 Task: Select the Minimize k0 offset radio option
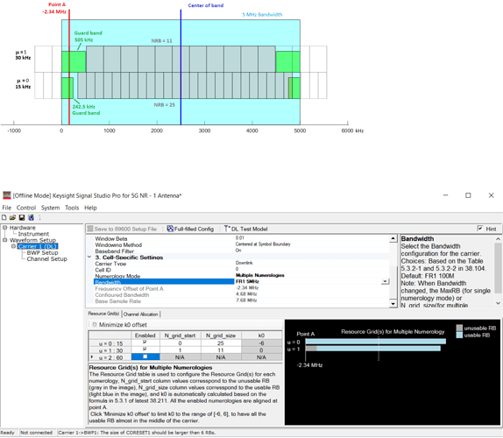point(95,324)
